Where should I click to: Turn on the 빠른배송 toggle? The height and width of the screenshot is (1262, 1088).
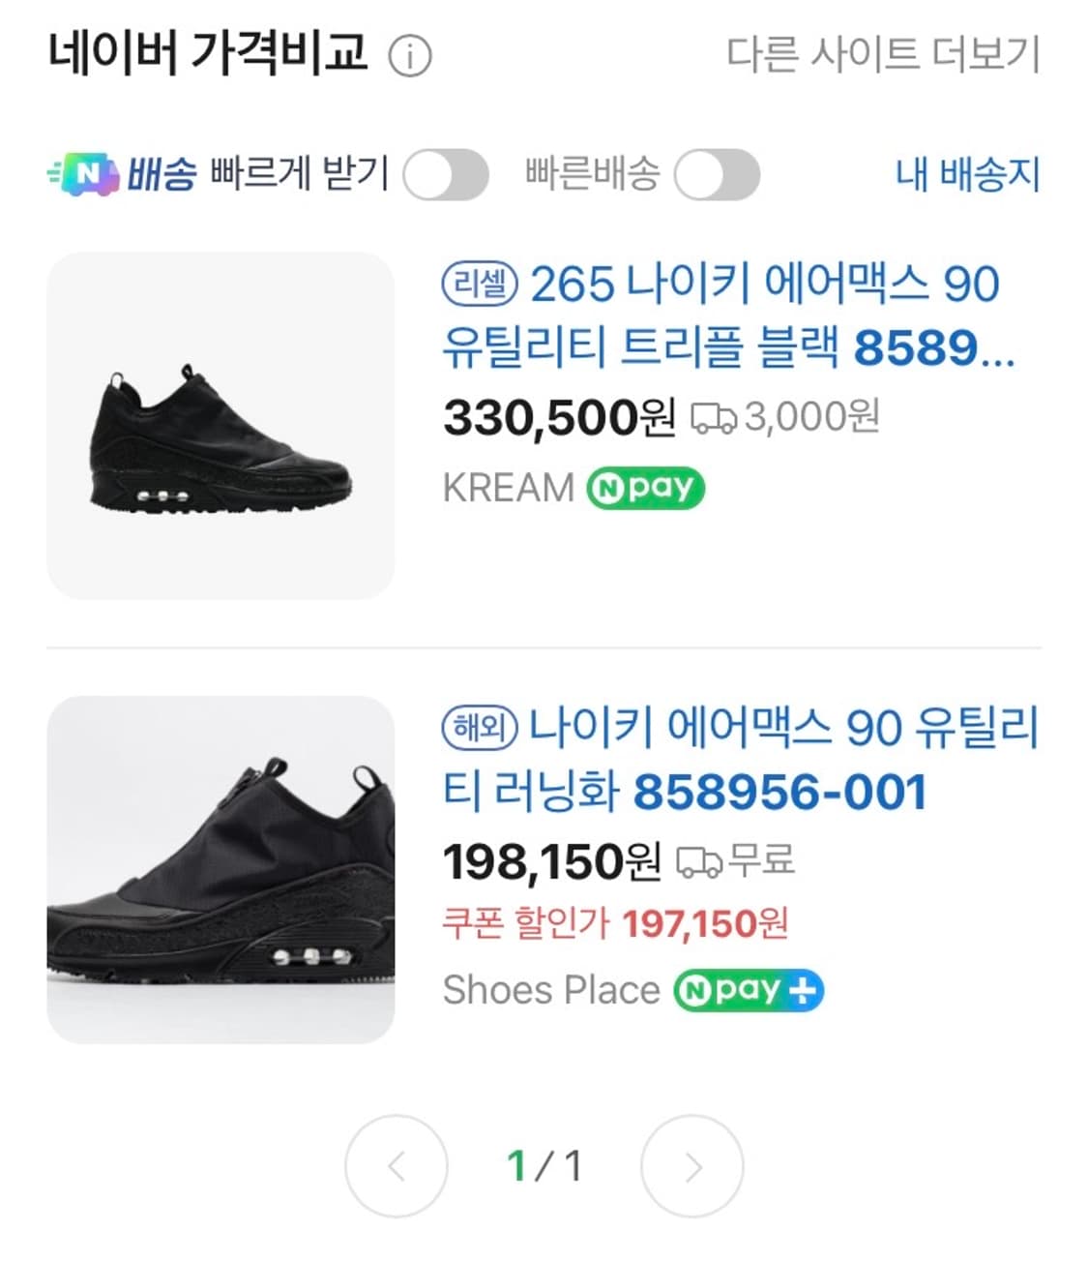[717, 175]
